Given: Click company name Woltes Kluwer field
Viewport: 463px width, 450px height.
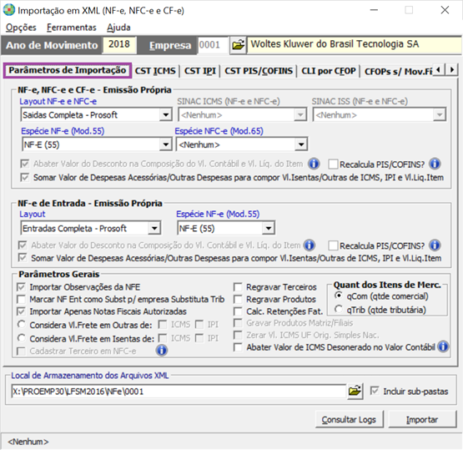Looking at the screenshot, I should click(354, 45).
